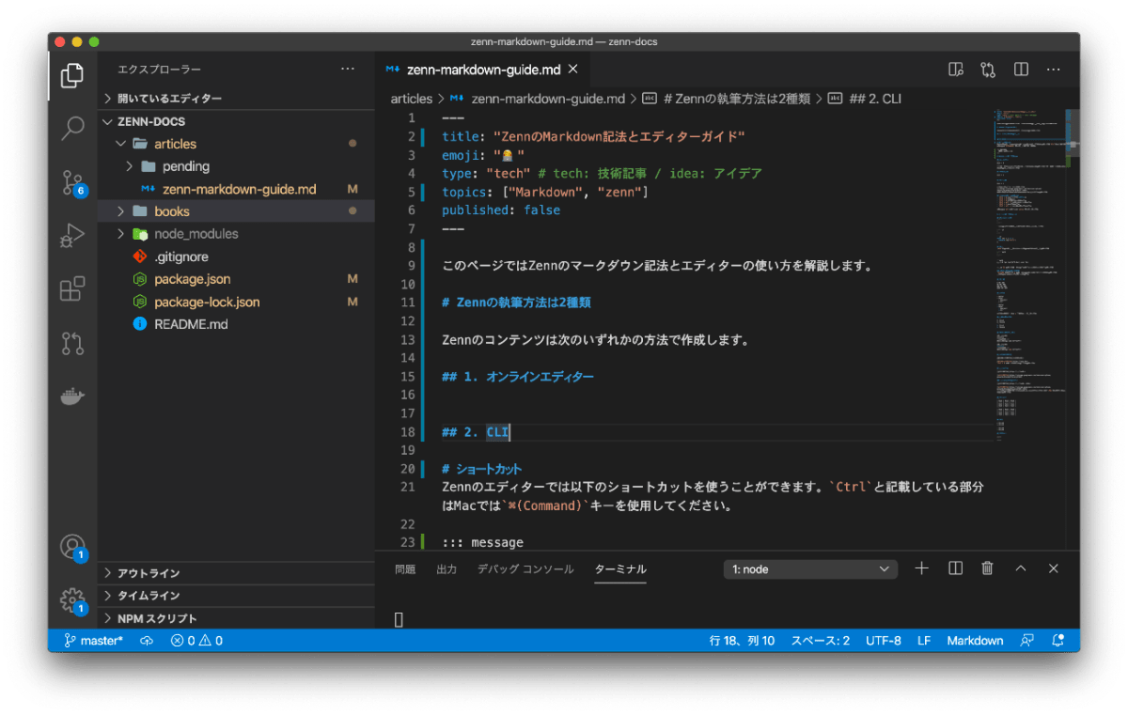Open editor more actions ellipsis

(1054, 70)
